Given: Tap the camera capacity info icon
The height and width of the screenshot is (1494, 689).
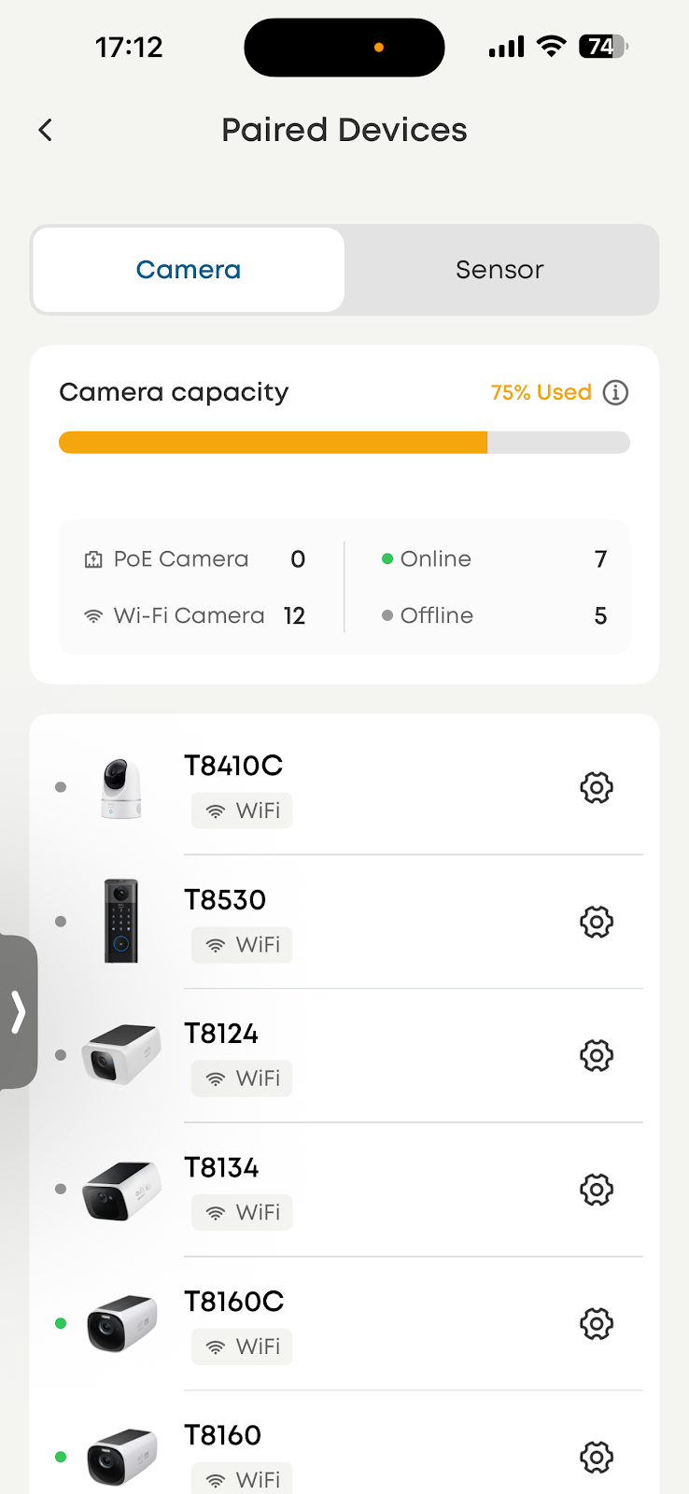Looking at the screenshot, I should point(615,392).
